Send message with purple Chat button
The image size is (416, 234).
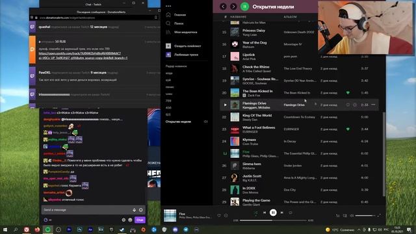pyautogui.click(x=140, y=220)
